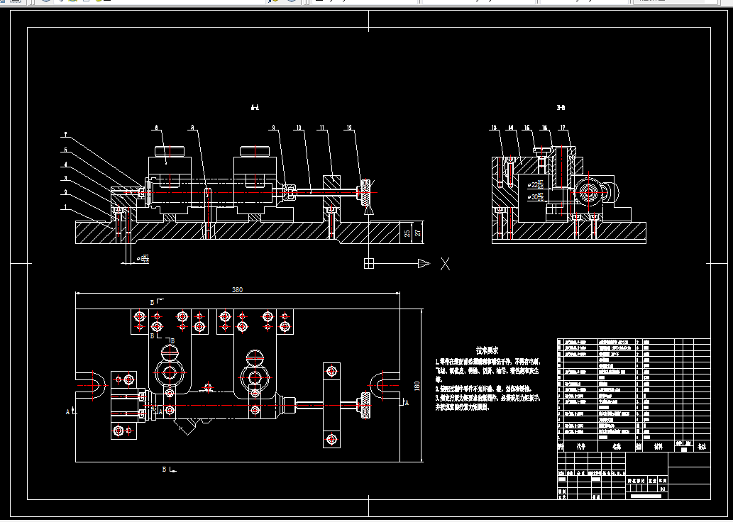Click the section view label A-A
This screenshot has width=733, height=522.
(255, 108)
